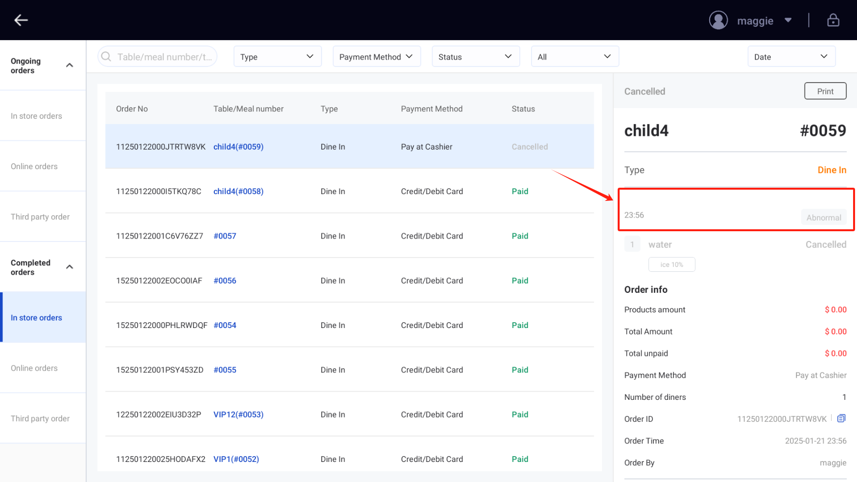Select order number 11250122000I5TKQ78C

pos(159,191)
